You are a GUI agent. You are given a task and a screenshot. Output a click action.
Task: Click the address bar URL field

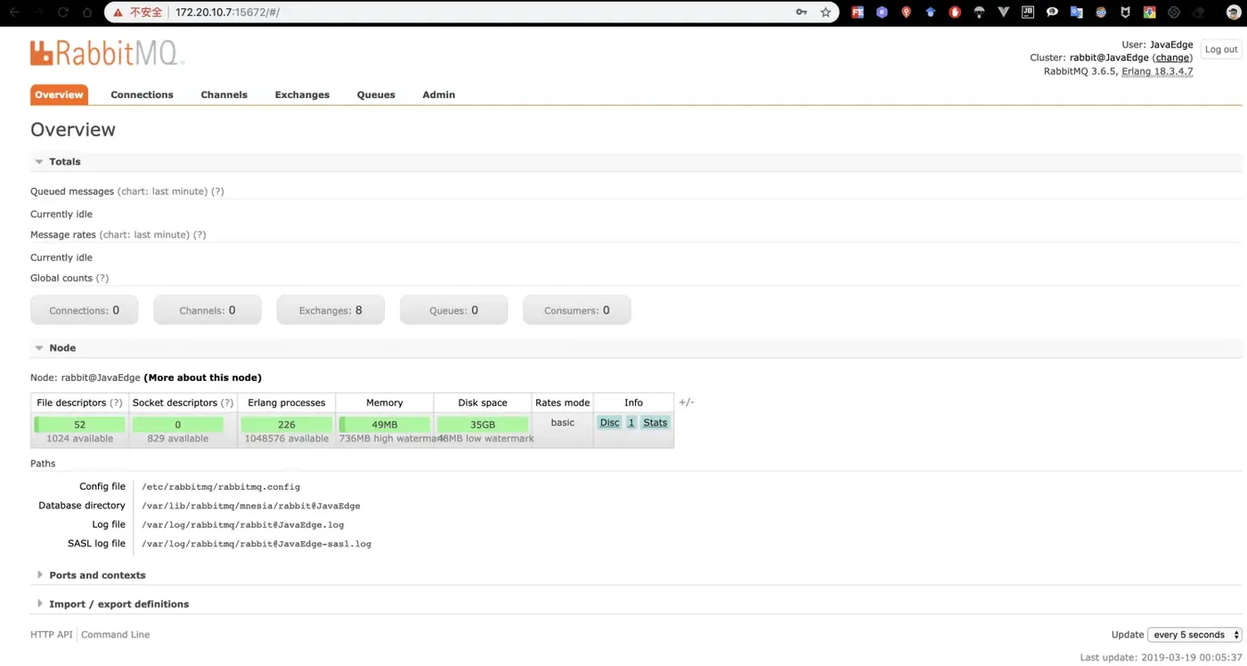pos(472,12)
